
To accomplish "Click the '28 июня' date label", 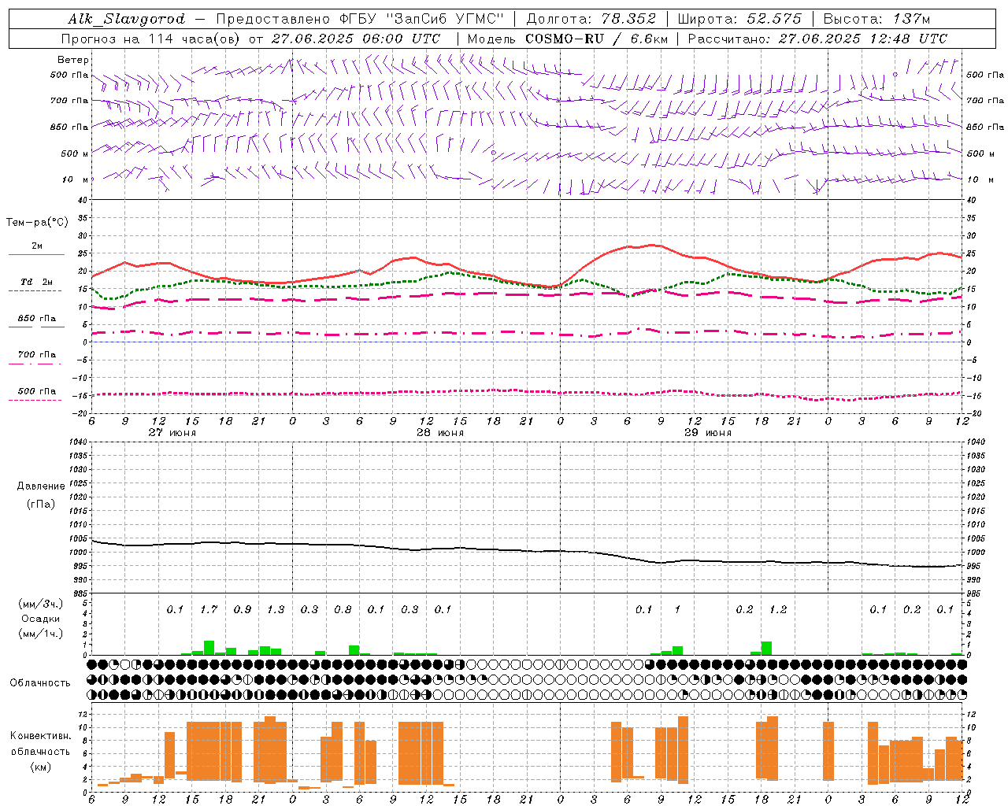I will (440, 433).
